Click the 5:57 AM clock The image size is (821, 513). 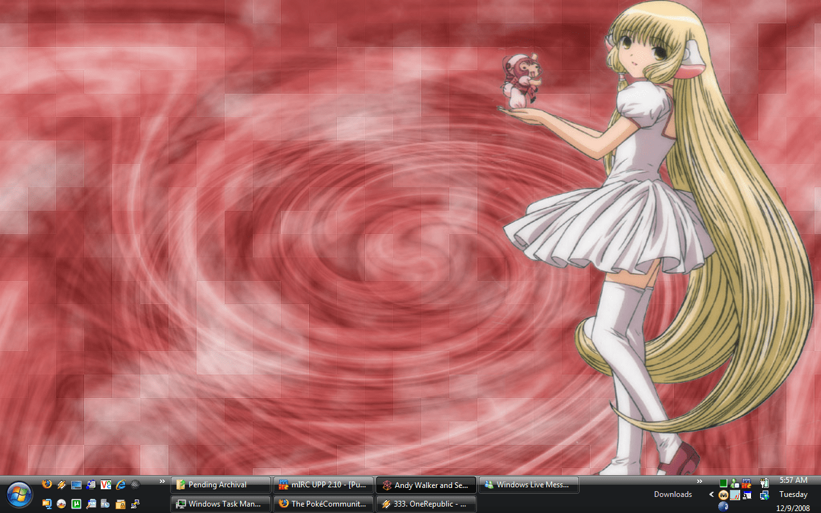(793, 480)
